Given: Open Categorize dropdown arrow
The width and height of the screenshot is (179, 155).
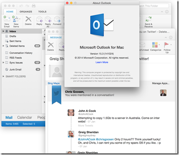Looking at the screenshot, I should click(x=159, y=45).
